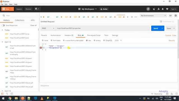This screenshot has width=179, height=101.
Task: Switch to the APIs tab
Action: [33, 20]
